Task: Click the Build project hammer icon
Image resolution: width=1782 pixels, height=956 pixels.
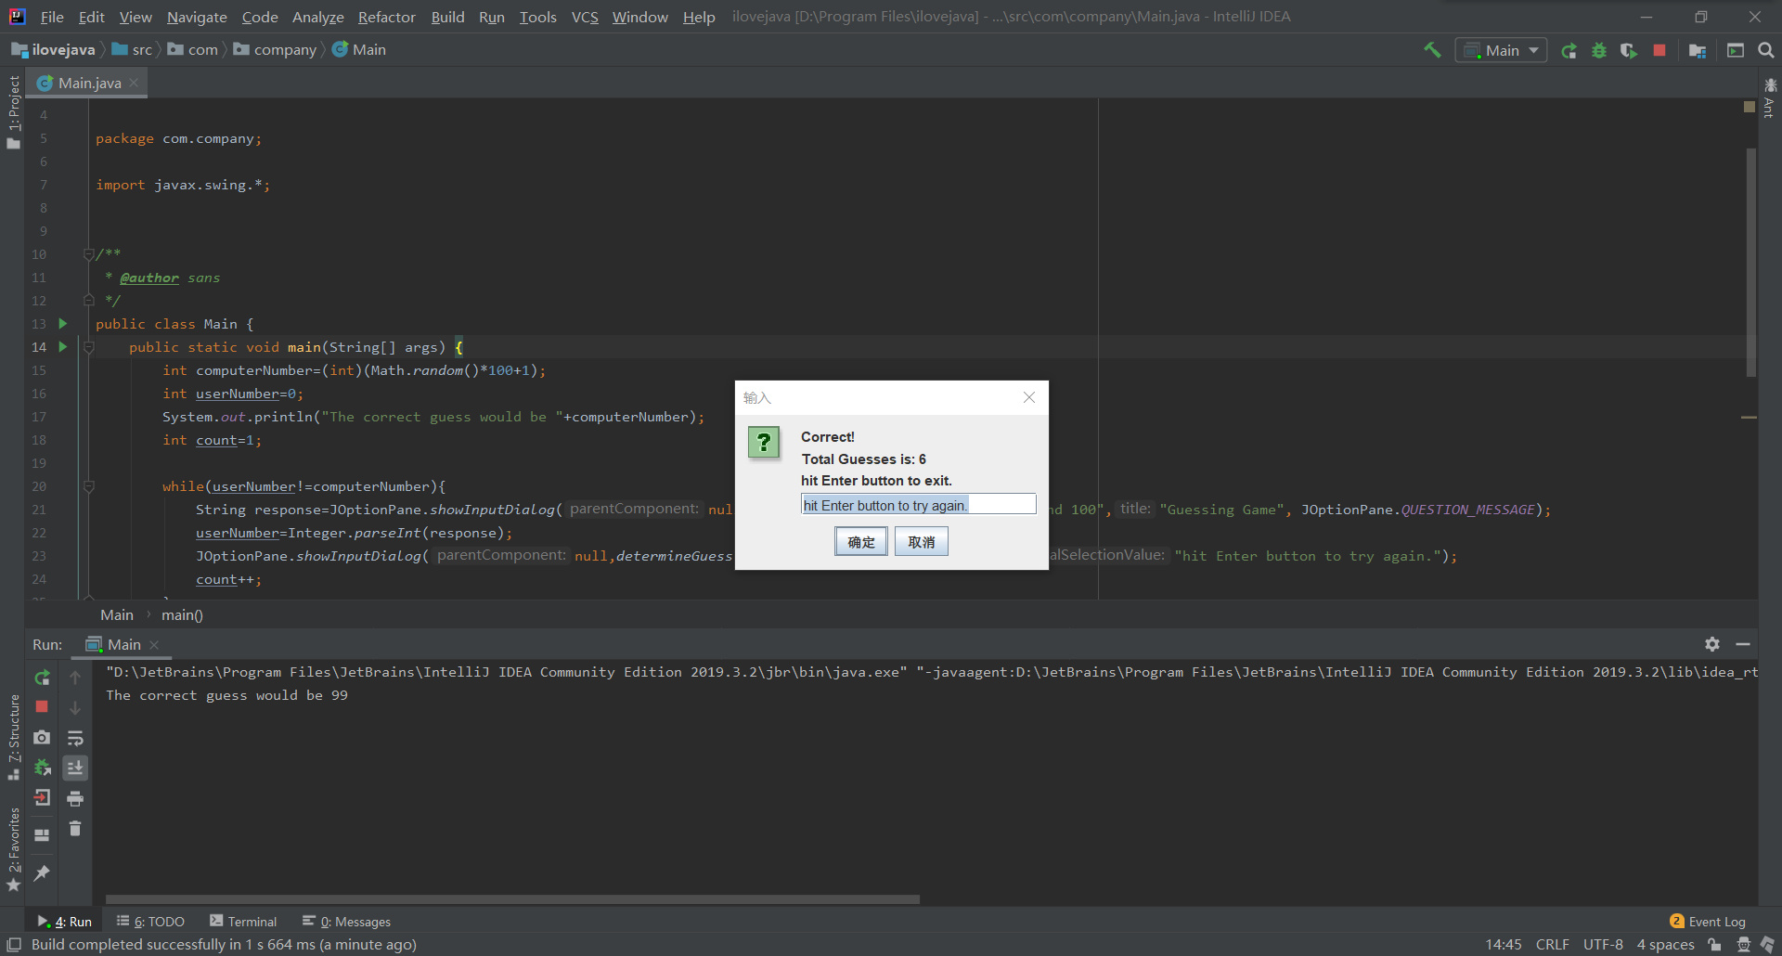Action: click(x=1432, y=50)
